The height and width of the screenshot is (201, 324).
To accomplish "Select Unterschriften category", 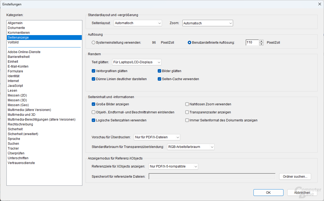I will click(44, 158).
